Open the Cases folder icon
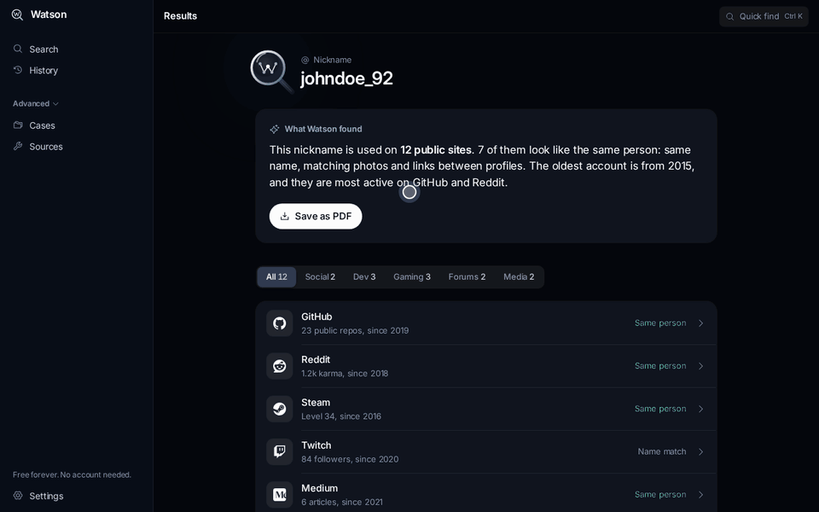 point(18,125)
